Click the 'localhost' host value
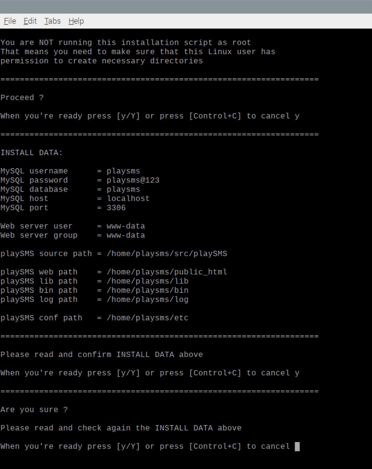This screenshot has width=372, height=469. click(128, 199)
